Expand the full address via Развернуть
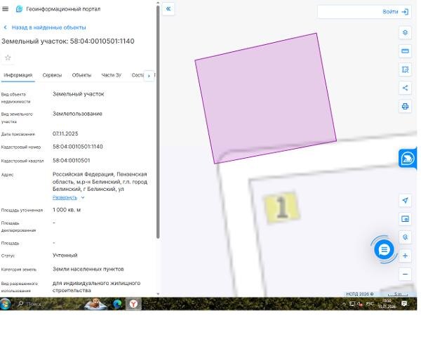Screen dimensions: 421x337 click(x=65, y=197)
